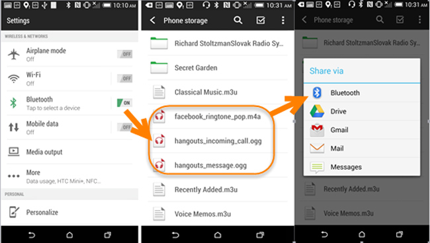Viewport: 430px width, 243px height.
Task: Share via Mail
Action: (362, 149)
